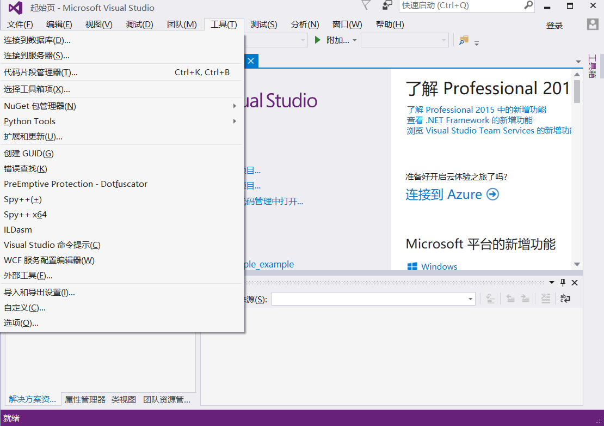Image resolution: width=604 pixels, height=426 pixels.
Task: Open 浏览 Visual Studio Team Services link
Action: click(489, 131)
